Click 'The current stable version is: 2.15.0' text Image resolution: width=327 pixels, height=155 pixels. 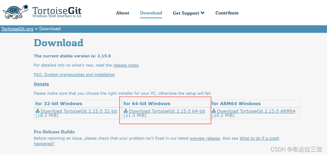[x=72, y=56]
